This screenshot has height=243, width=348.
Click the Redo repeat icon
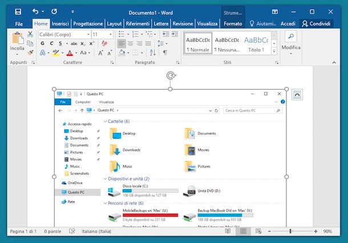click(x=54, y=11)
